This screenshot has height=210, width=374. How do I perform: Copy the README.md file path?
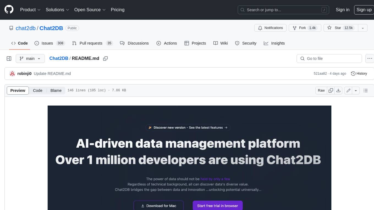tap(105, 58)
